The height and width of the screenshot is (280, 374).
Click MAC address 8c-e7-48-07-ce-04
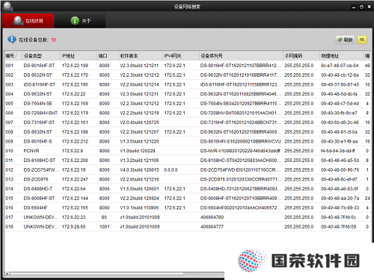[340, 66]
